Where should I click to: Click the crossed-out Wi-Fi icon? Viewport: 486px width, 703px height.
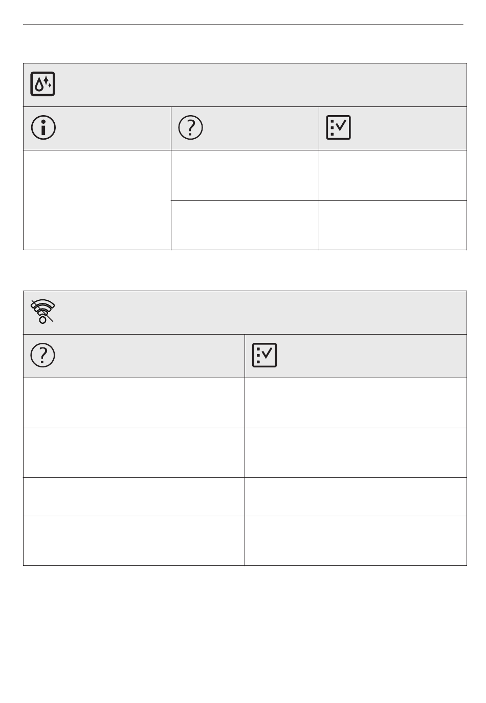click(x=43, y=312)
